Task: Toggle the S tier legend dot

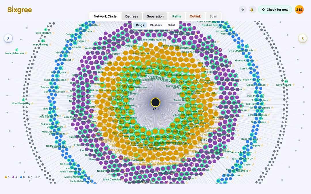Action: tap(6, 177)
